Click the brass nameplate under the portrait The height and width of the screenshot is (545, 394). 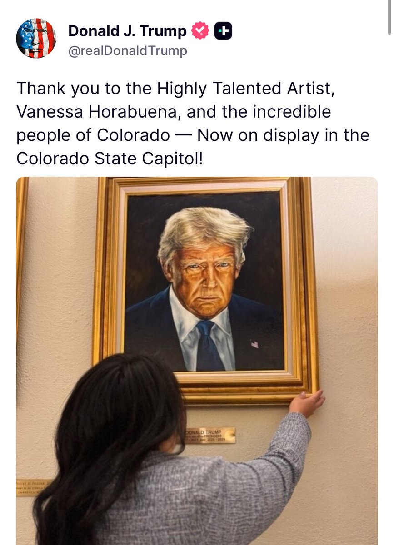pyautogui.click(x=210, y=435)
